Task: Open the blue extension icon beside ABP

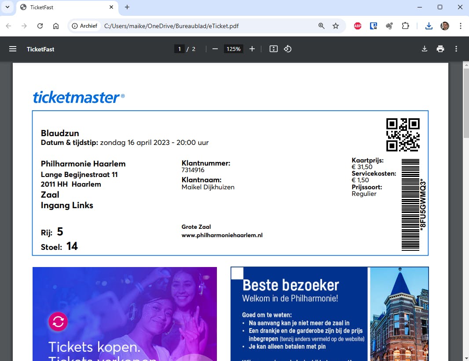Action: pos(373,26)
